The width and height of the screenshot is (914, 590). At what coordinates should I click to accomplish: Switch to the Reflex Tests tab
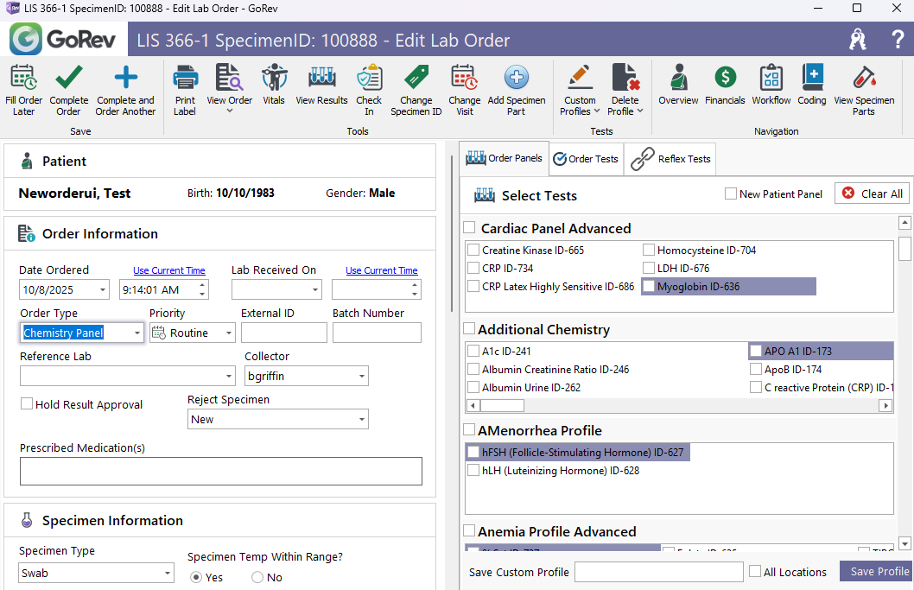(x=670, y=159)
